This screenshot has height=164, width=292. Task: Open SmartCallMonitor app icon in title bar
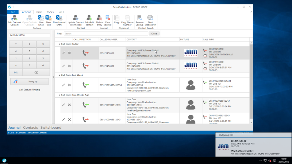point(10,7)
